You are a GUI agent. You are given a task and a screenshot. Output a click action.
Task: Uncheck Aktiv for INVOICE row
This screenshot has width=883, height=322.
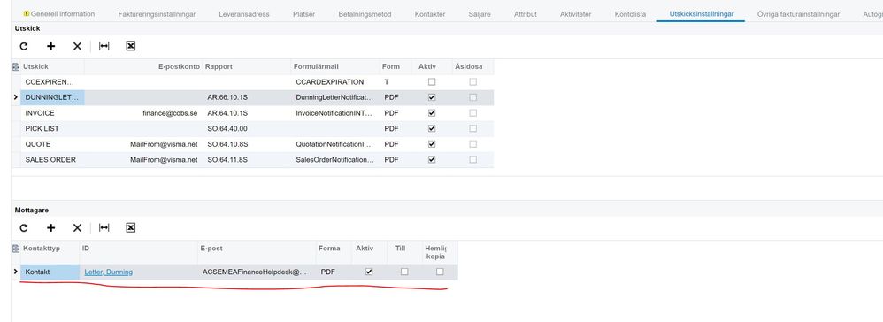pyautogui.click(x=432, y=112)
